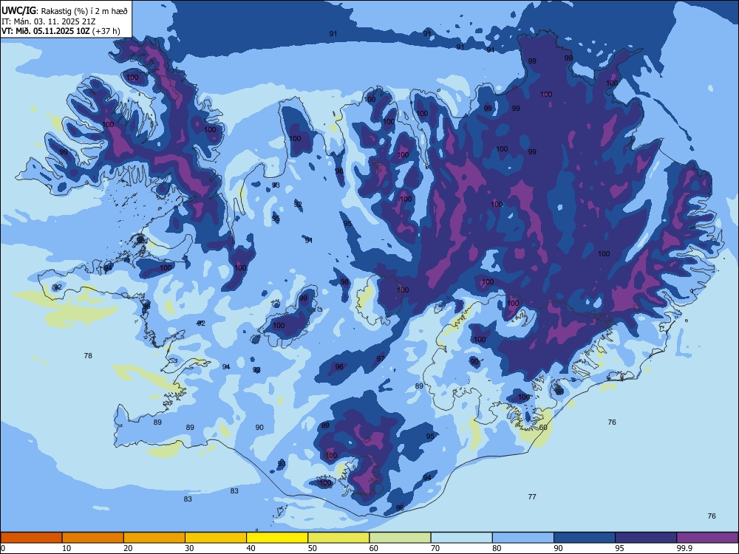The width and height of the screenshot is (739, 554).
Task: Click the '77' humidity value on the map
Action: [532, 496]
